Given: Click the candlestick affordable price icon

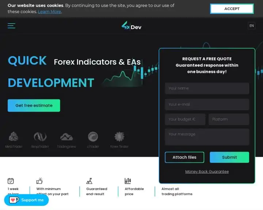Looking at the screenshot, I should pos(128,181).
